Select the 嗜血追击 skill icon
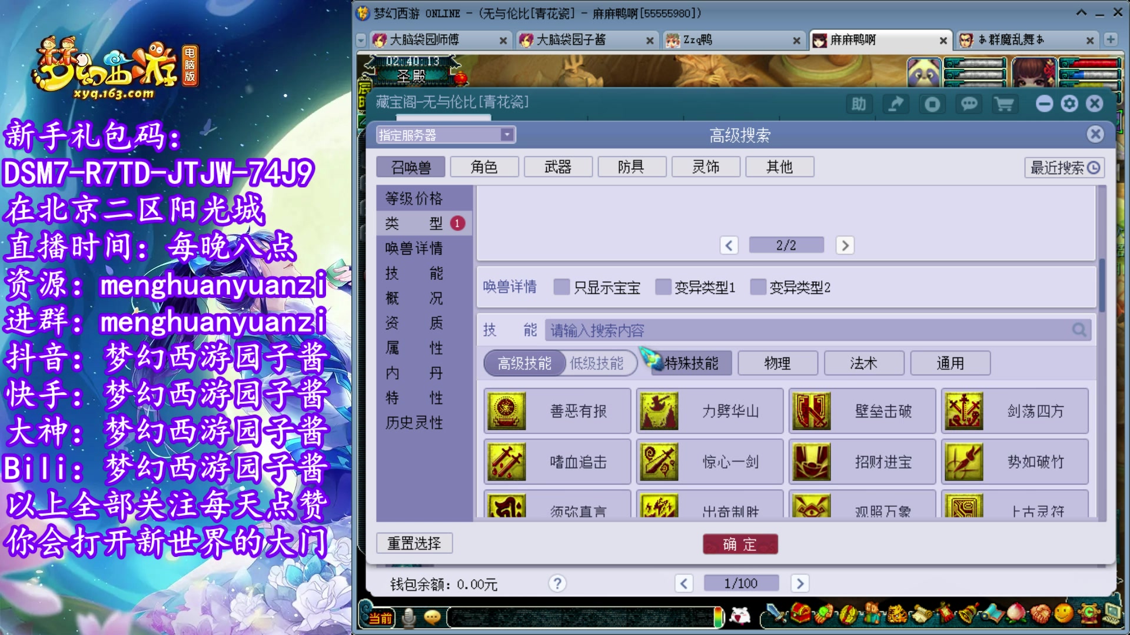1130x635 pixels. [507, 462]
